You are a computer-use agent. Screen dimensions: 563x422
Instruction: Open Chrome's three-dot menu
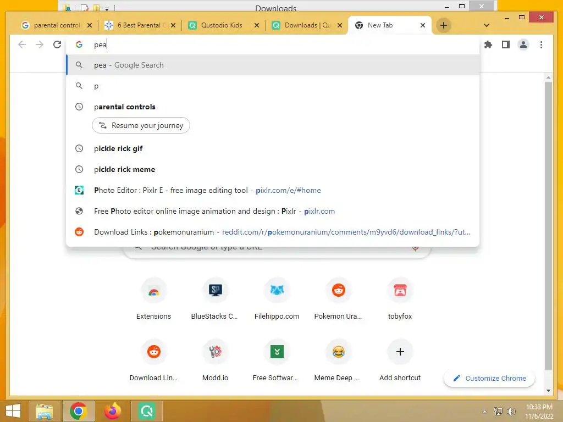541,45
